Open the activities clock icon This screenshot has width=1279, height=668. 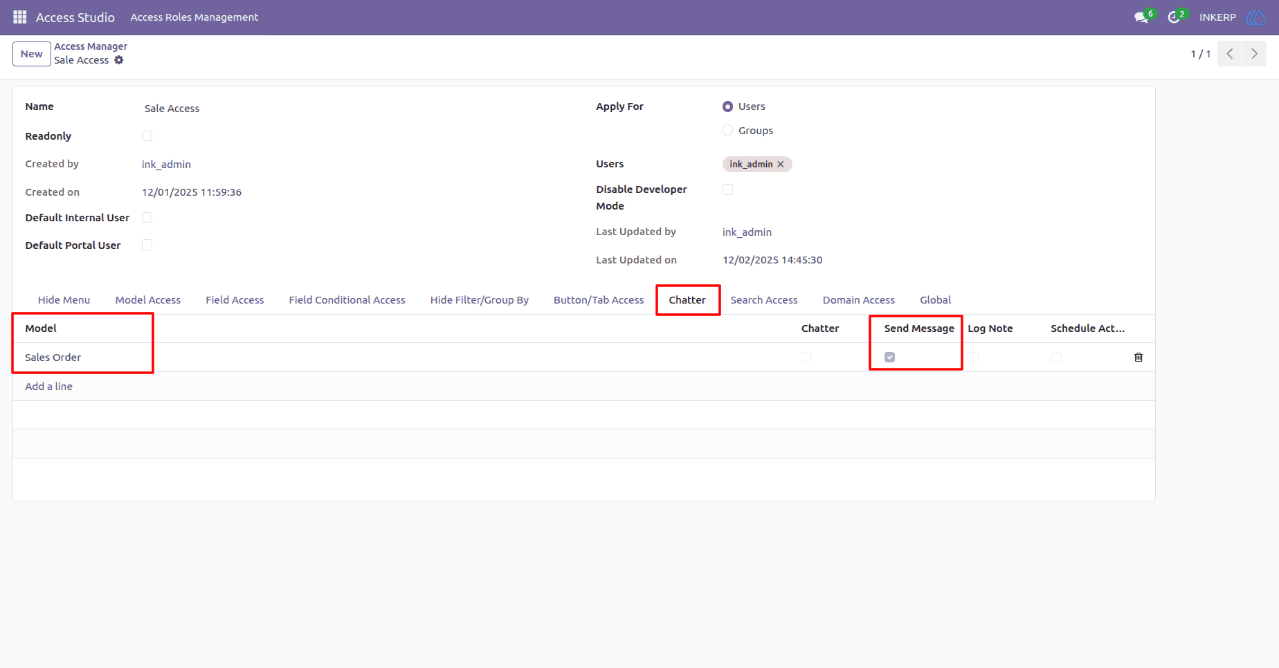coord(1174,17)
